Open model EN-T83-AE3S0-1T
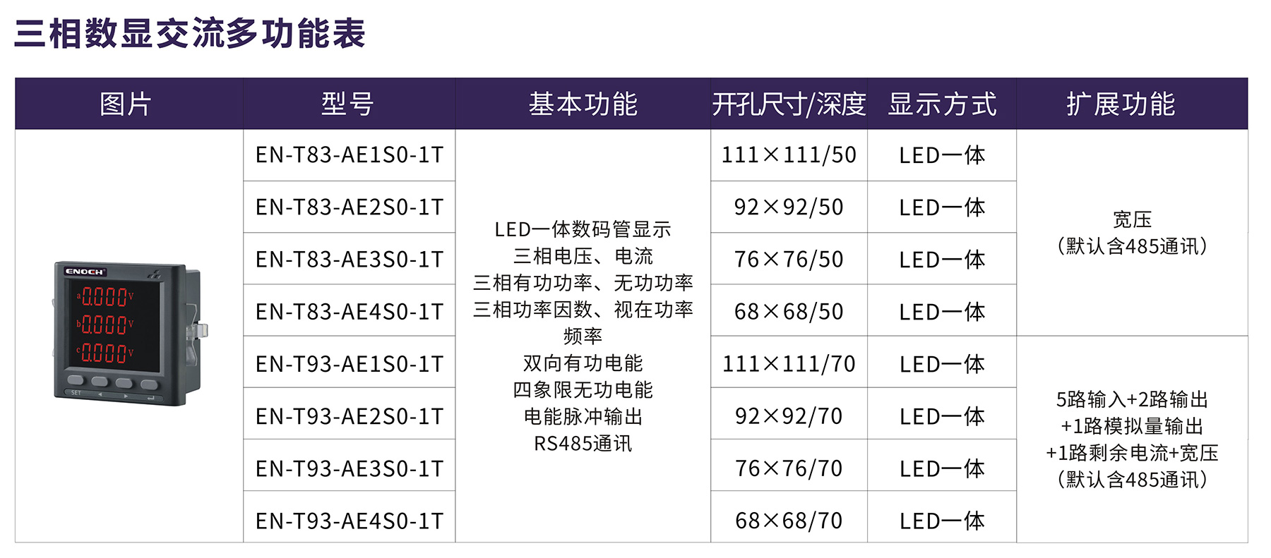Viewport: 1271px width, 558px height. pos(350,260)
